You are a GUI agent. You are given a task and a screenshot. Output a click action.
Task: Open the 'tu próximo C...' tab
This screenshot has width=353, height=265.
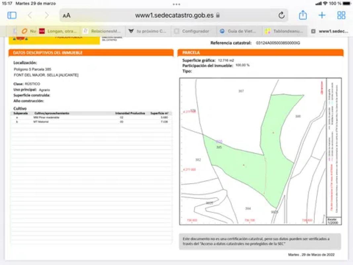tap(149, 31)
